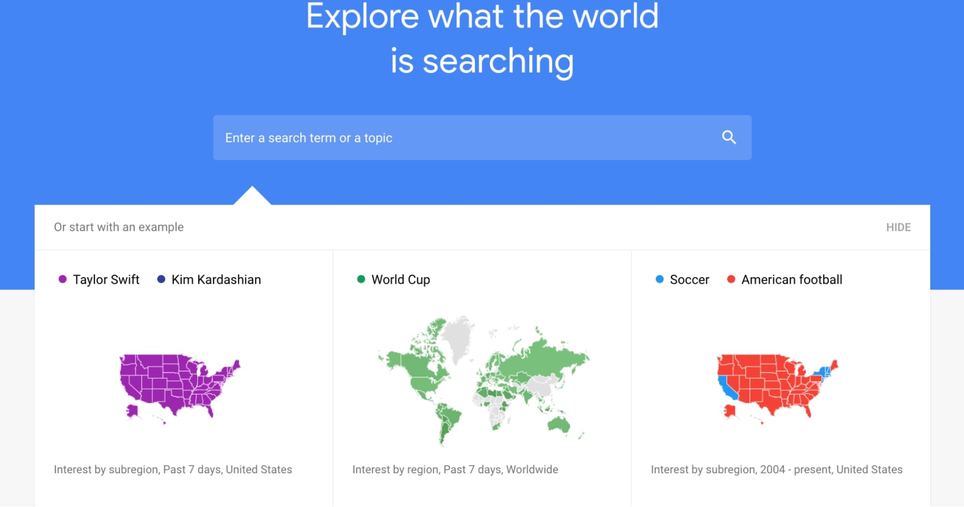Click the magnifying glass search icon

[x=729, y=137]
